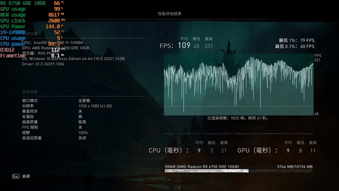Click the Windows 10 Business Edition OS line

point(73,59)
